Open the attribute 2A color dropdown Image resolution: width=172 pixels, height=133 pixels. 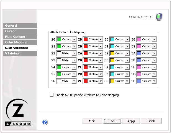pyautogui.click(x=101, y=53)
